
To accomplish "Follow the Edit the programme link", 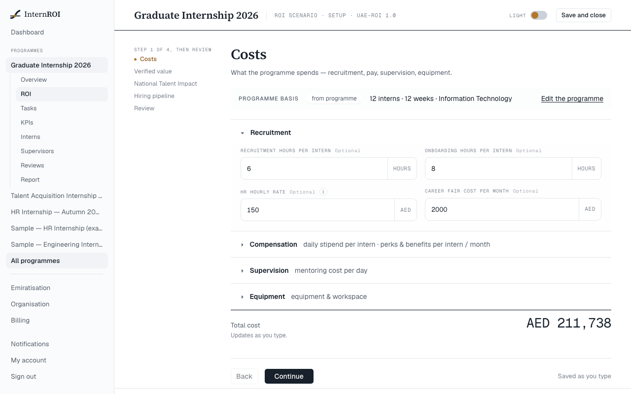I will point(572,98).
